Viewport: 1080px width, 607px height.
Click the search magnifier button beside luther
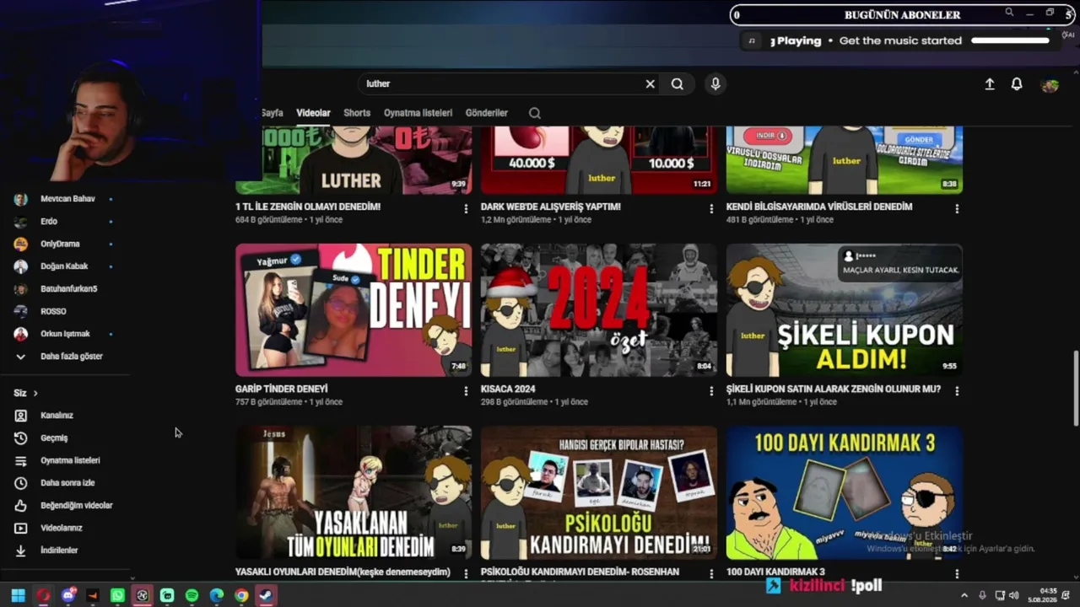pos(677,84)
